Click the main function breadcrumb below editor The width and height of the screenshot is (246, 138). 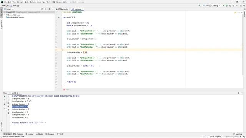pyautogui.click(x=66, y=90)
